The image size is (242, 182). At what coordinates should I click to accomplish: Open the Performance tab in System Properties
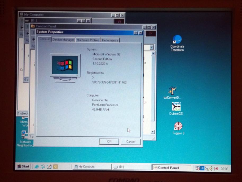pyautogui.click(x=110, y=40)
